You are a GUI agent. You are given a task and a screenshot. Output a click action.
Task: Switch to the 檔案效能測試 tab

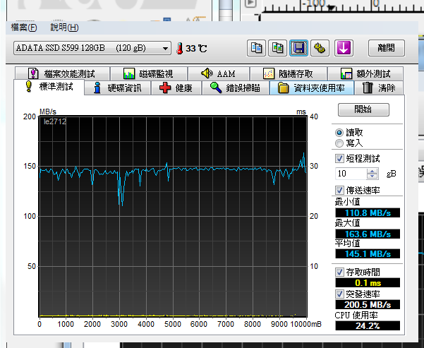coord(63,73)
